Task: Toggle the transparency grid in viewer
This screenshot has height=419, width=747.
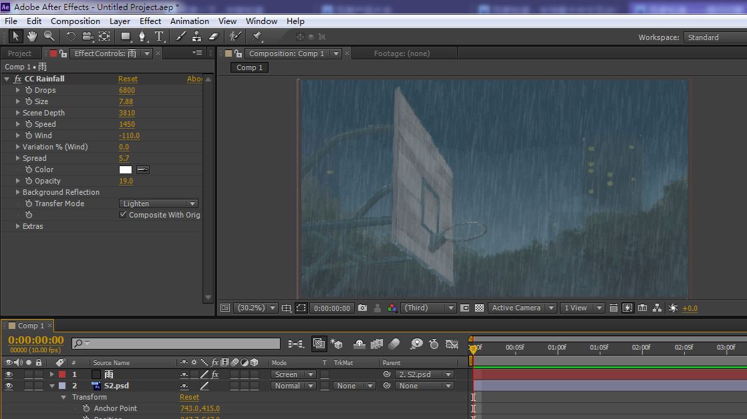Action: [479, 308]
